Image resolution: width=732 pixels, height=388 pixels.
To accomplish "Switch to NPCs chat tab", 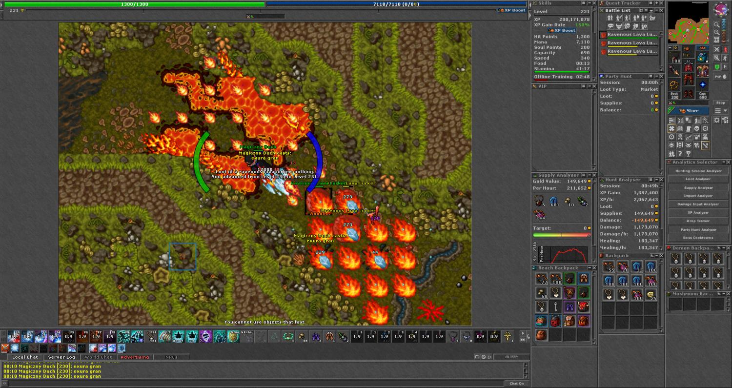I will click(x=171, y=357).
